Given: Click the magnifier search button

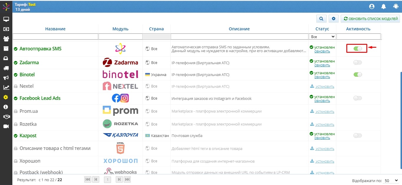Looking at the screenshot, I should [x=321, y=19].
